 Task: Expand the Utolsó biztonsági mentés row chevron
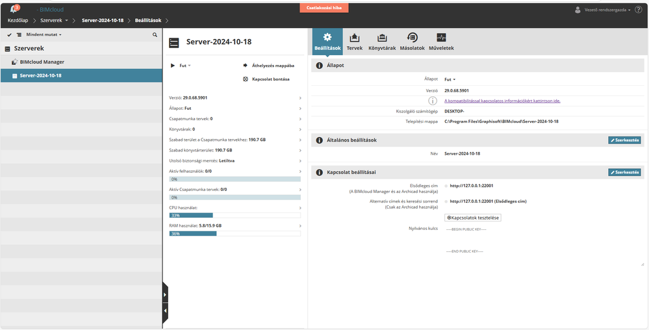pyautogui.click(x=300, y=160)
